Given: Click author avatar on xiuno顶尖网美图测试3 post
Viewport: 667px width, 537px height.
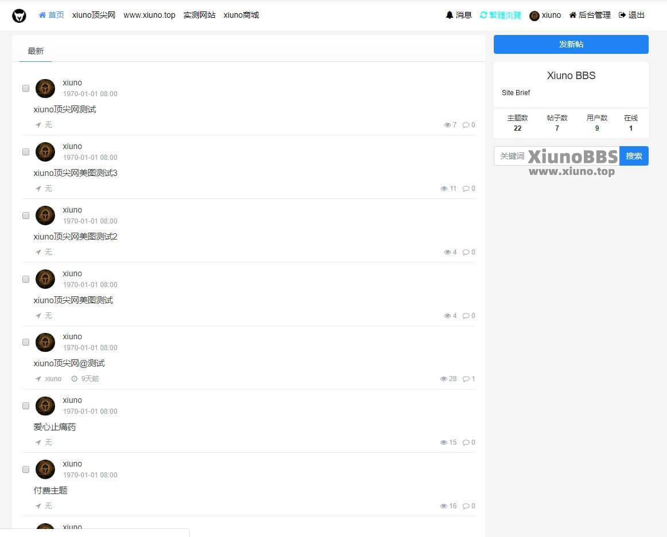Looking at the screenshot, I should (45, 152).
